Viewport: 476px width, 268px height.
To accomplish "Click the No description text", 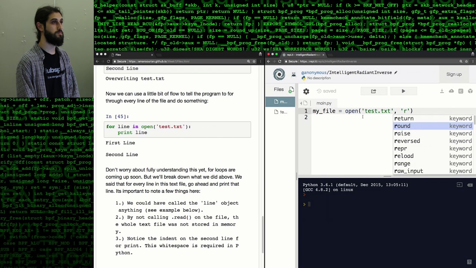I will point(319,78).
